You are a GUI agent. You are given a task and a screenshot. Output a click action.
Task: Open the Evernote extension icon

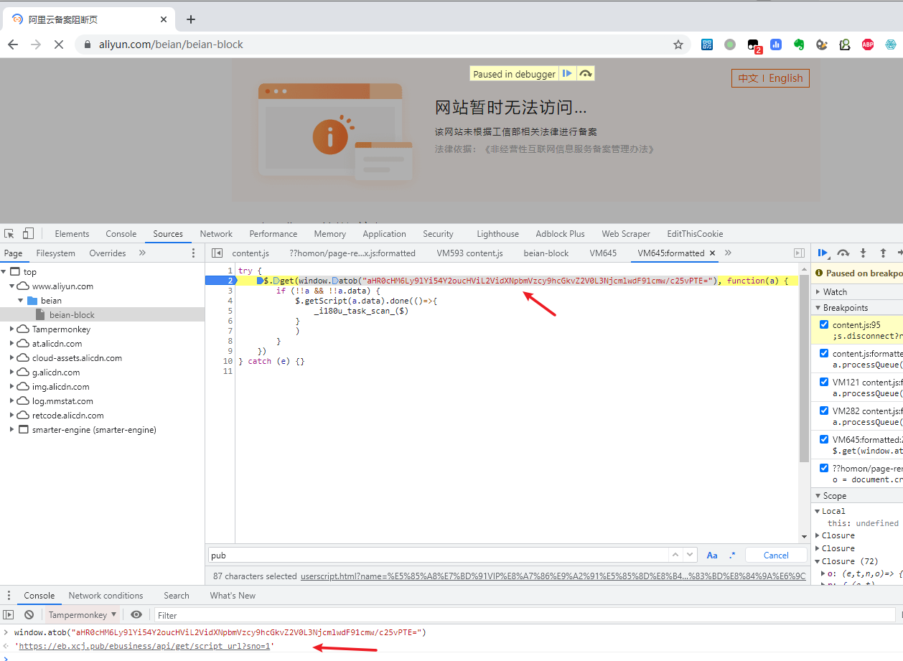(799, 44)
